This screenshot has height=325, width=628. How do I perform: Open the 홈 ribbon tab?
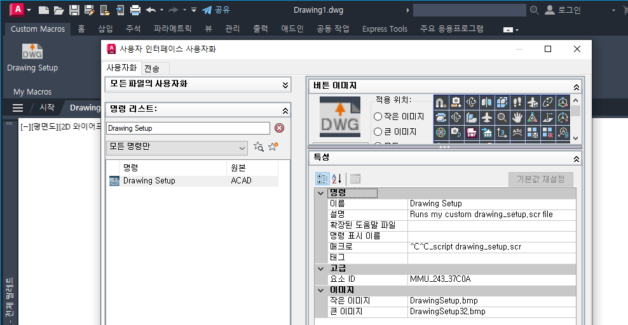tap(81, 29)
